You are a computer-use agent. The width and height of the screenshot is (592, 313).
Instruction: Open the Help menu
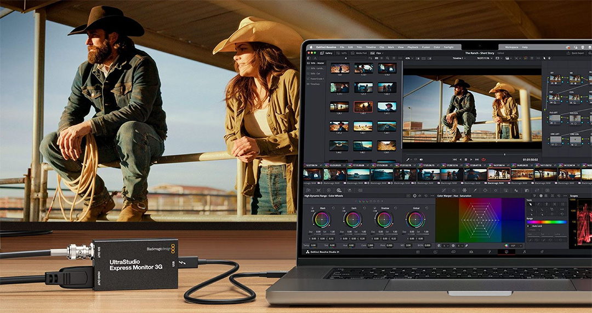coord(525,47)
